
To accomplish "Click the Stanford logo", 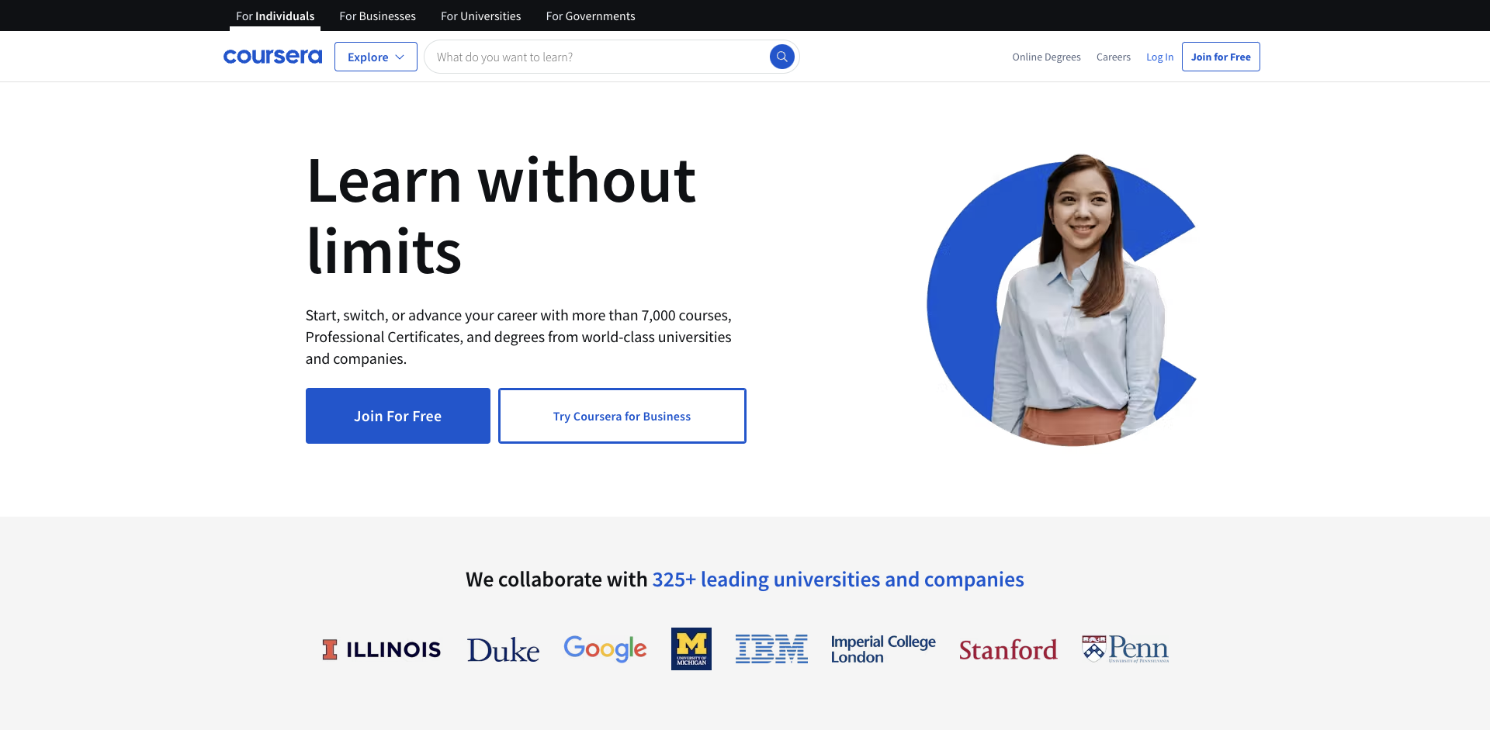I will point(1008,649).
